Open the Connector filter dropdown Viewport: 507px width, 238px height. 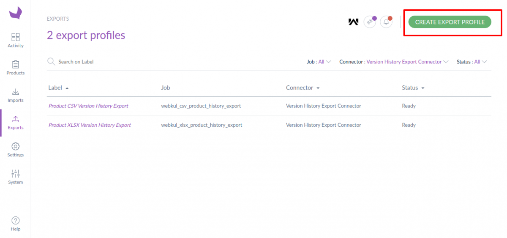pos(393,62)
